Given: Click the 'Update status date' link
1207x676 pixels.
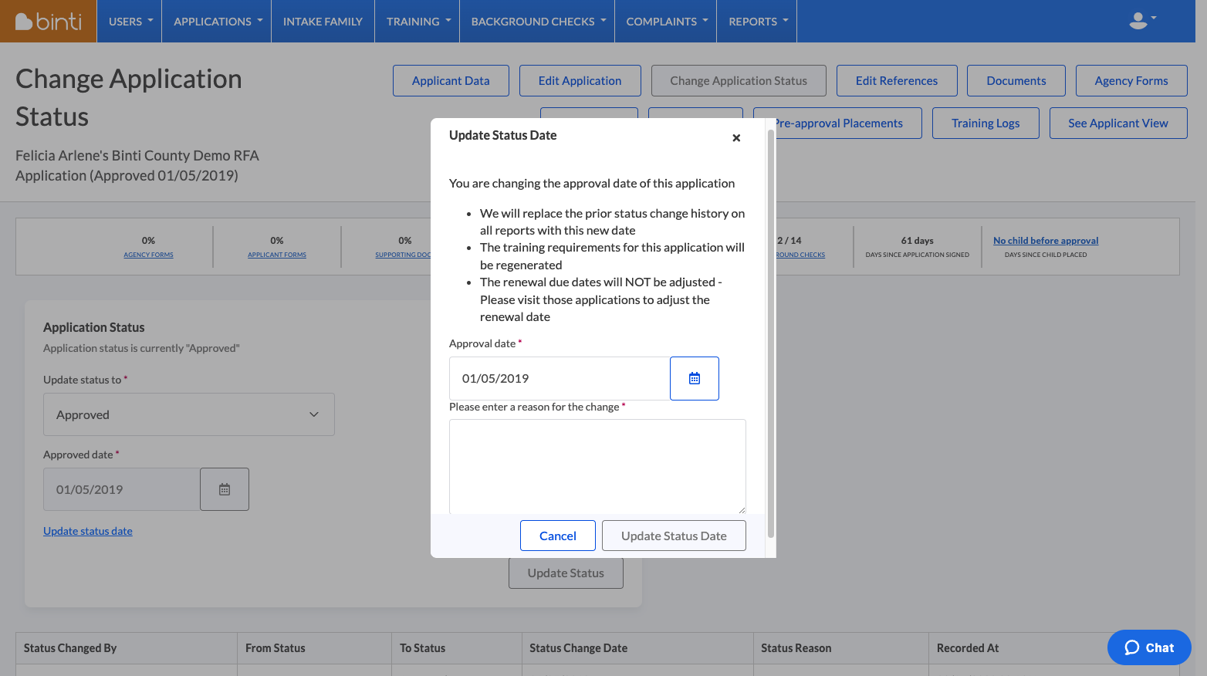Looking at the screenshot, I should point(88,531).
